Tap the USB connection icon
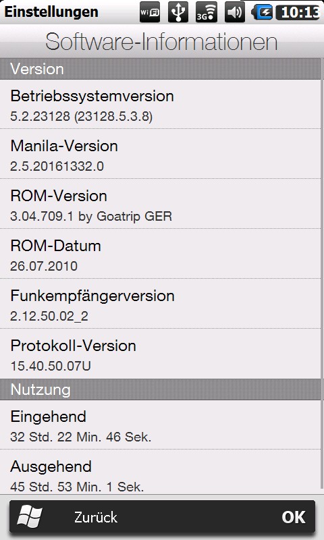Image resolution: width=324 pixels, height=540 pixels. tap(178, 12)
